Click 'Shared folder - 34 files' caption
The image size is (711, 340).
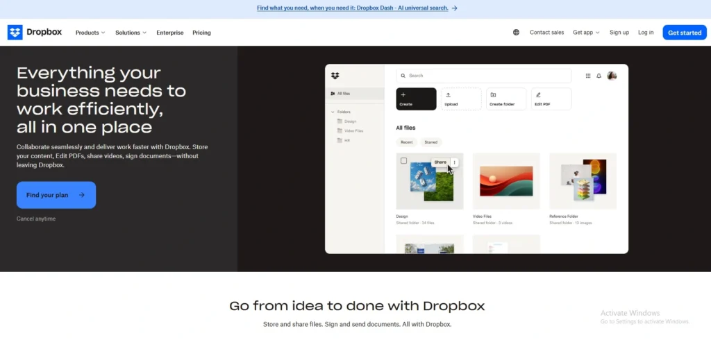(415, 223)
